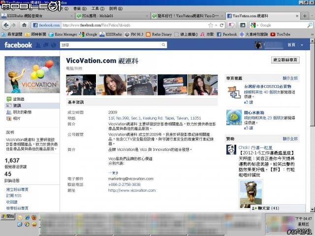This screenshot has height=236, width=315.
Task: Open the FM 96.3 bookmark
Action: [x=134, y=34]
